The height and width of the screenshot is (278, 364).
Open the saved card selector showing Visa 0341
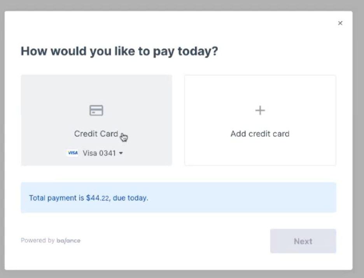point(95,153)
